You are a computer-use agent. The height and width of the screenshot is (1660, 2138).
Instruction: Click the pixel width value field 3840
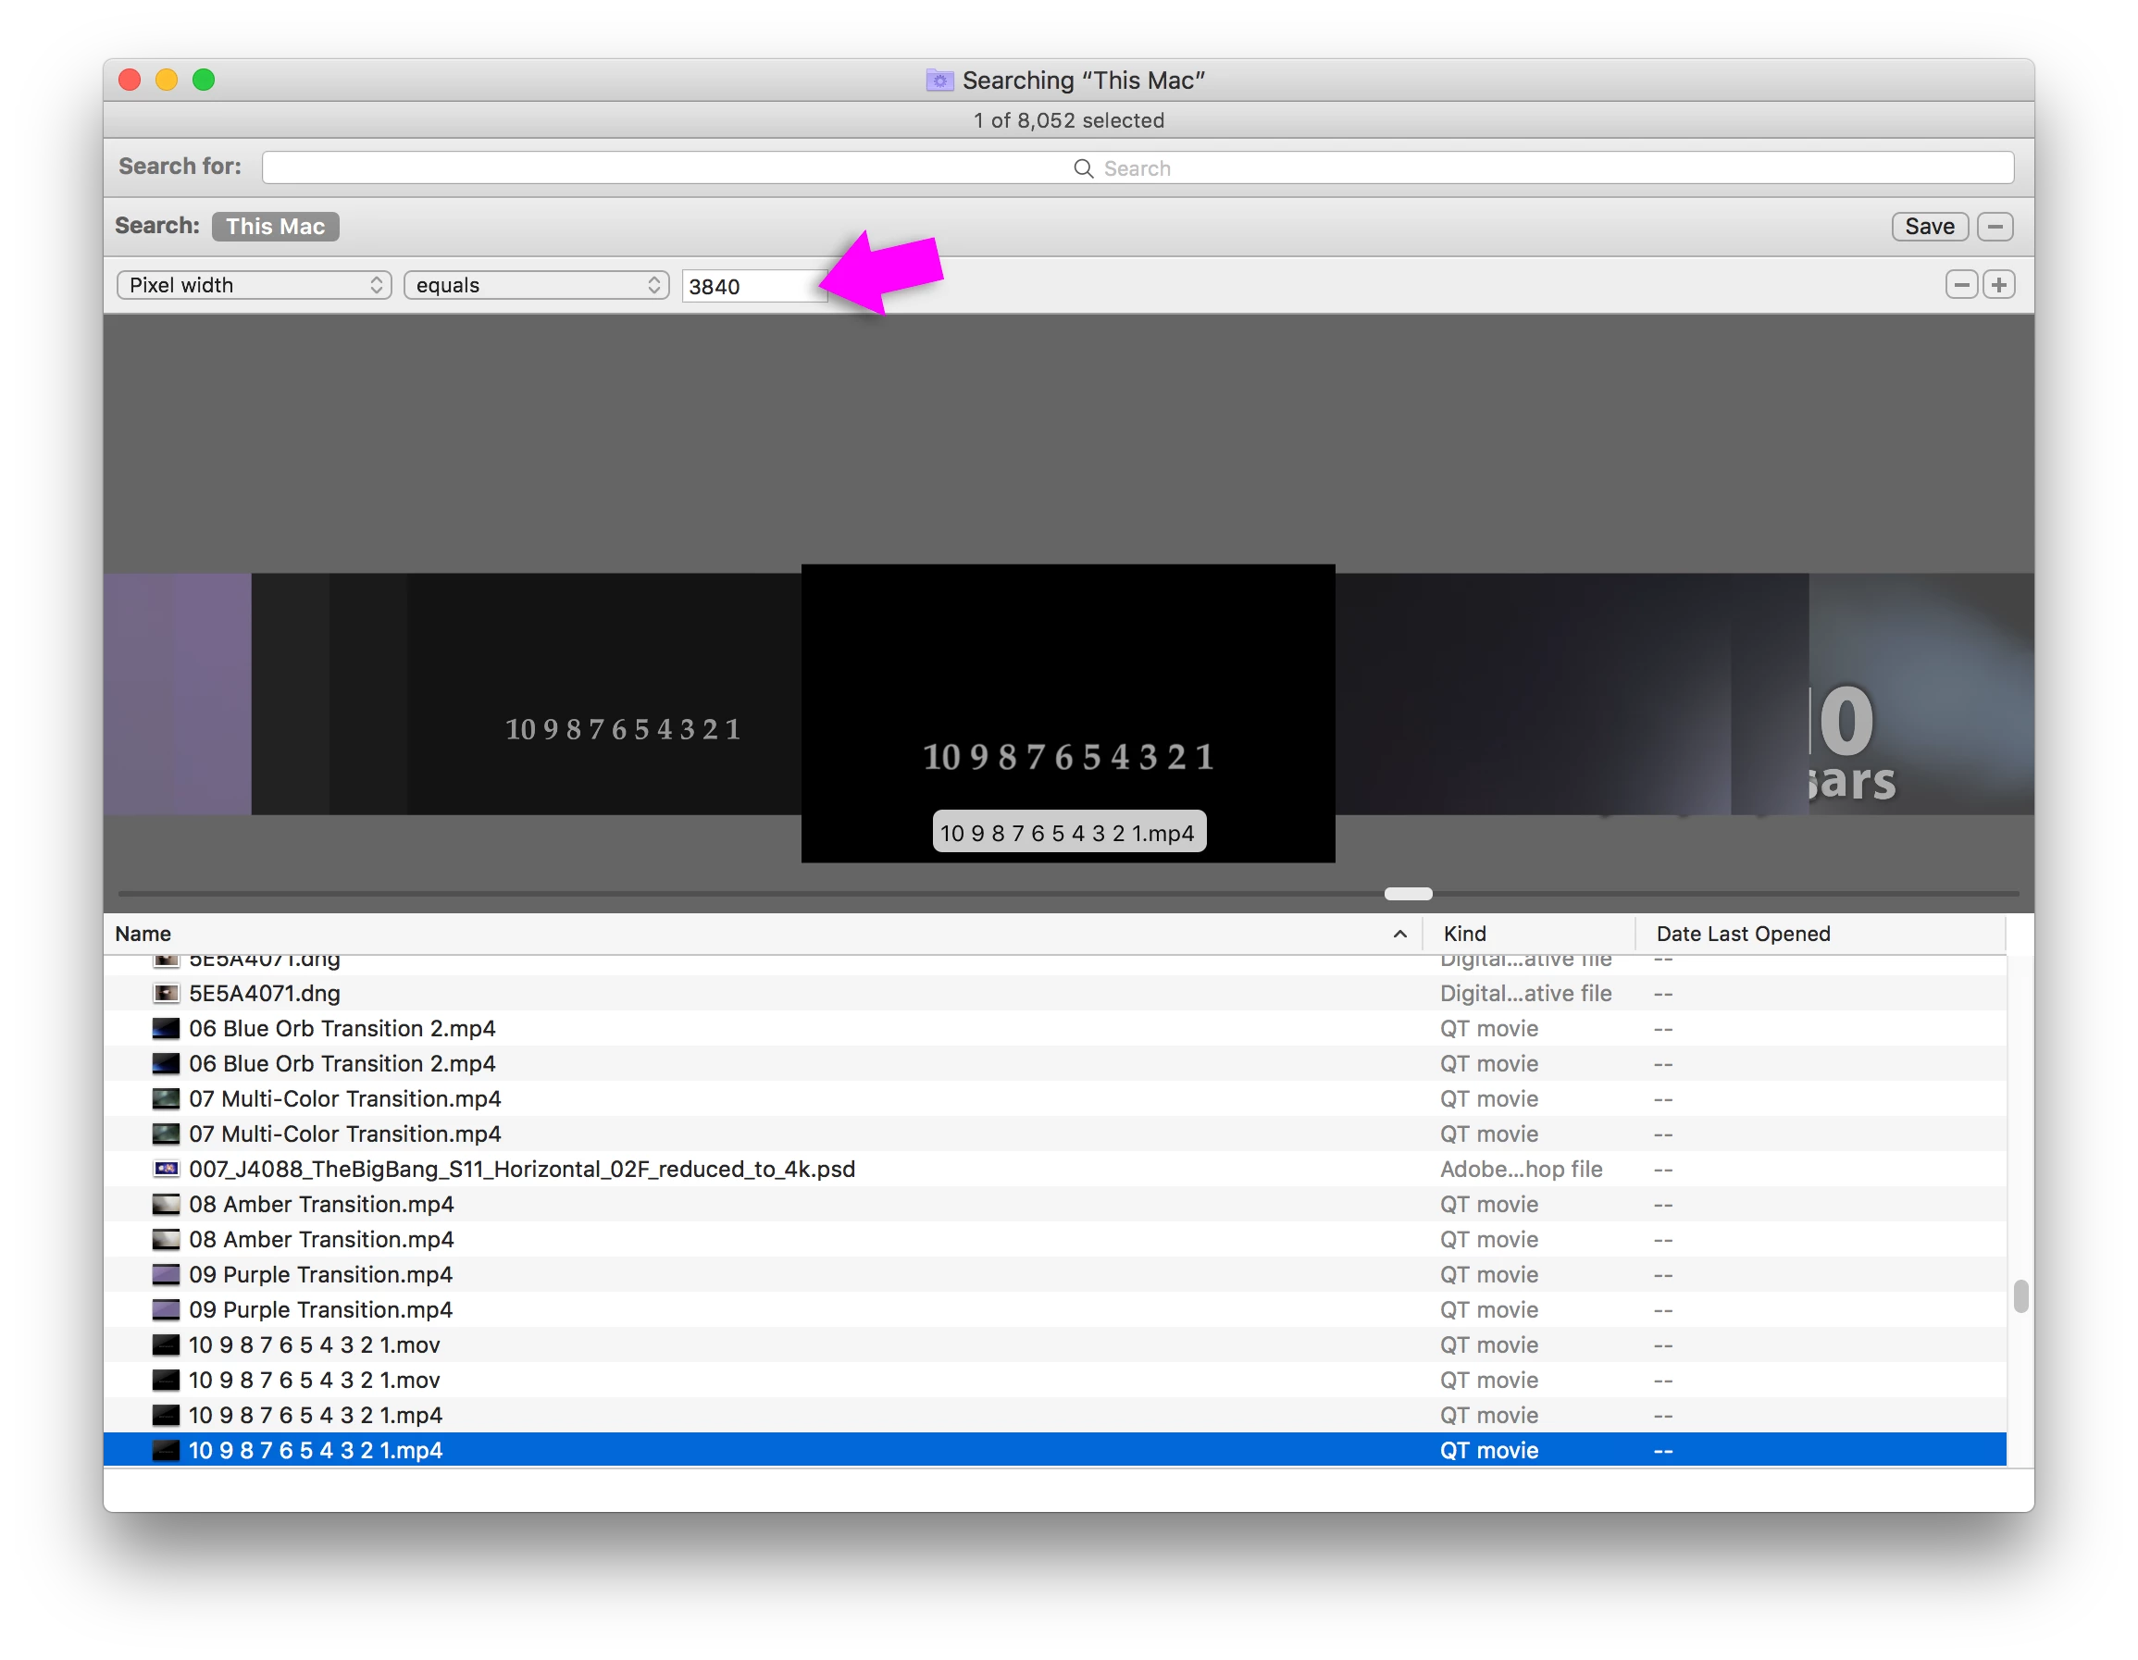(x=752, y=287)
